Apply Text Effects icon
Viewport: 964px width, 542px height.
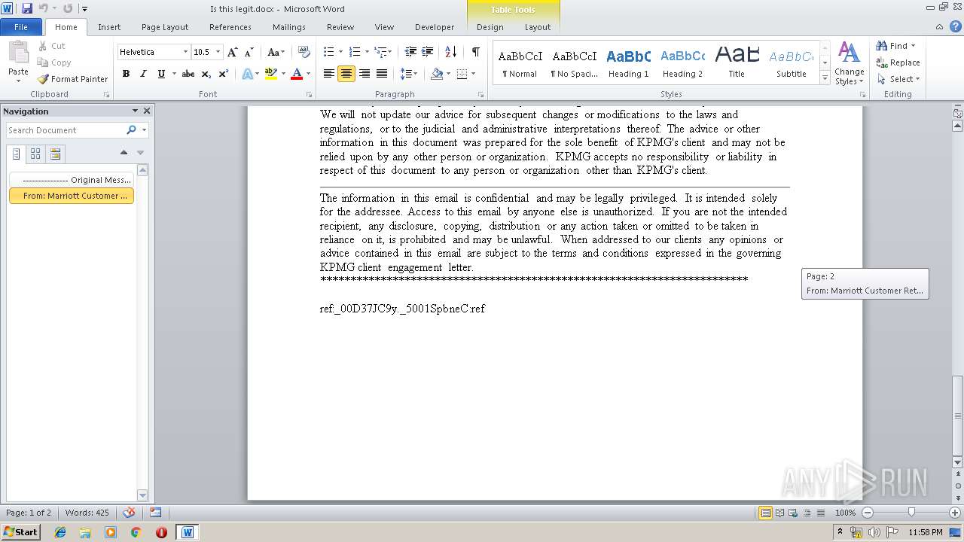247,74
